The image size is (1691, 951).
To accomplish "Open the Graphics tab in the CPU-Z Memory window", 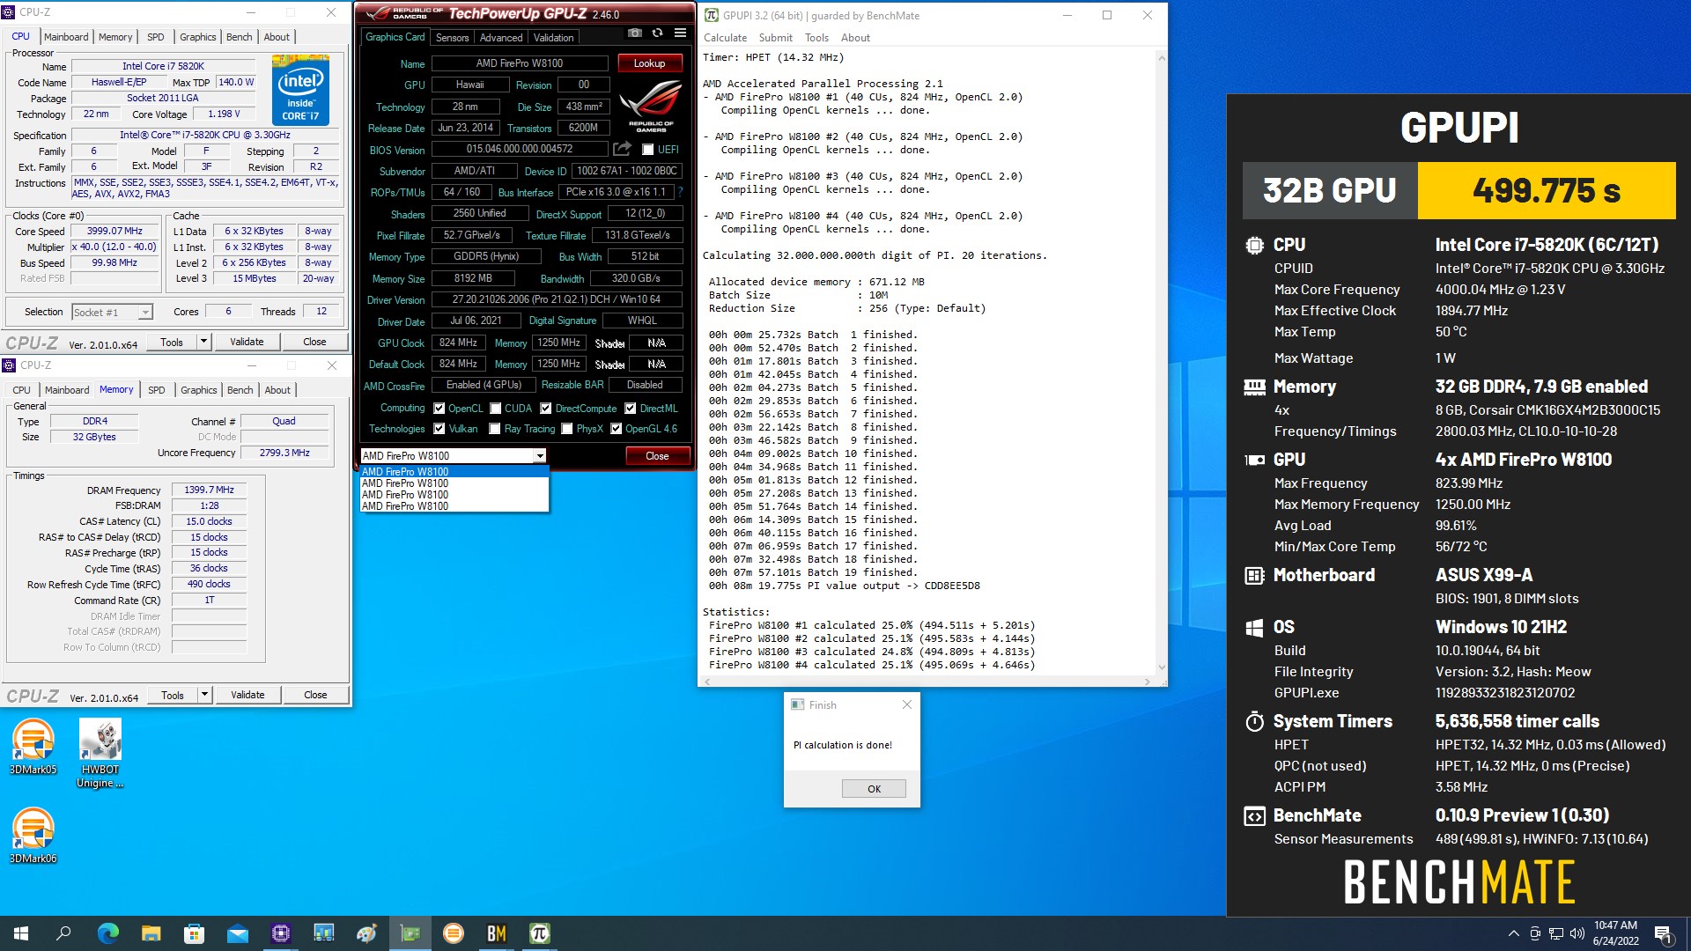I will click(x=198, y=390).
